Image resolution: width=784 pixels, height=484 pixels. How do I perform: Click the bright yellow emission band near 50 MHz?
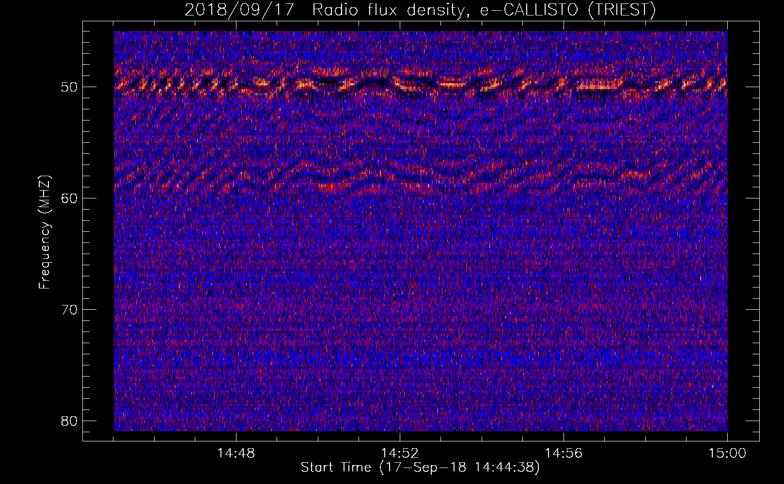coord(421,83)
